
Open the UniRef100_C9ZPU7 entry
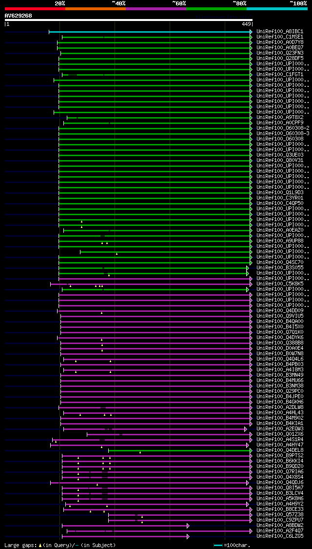280,520
